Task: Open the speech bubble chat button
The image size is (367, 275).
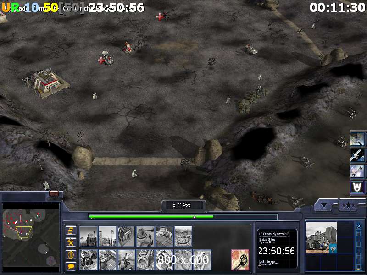Action: 71,266
